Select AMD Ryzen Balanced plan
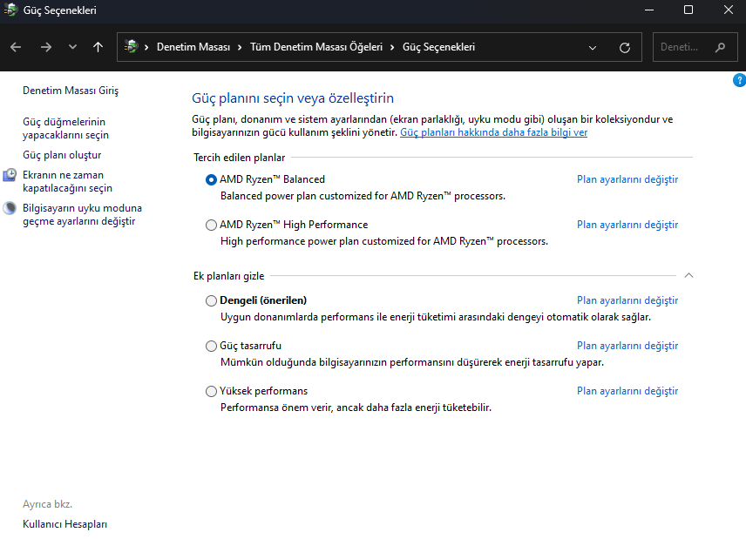 (x=211, y=179)
